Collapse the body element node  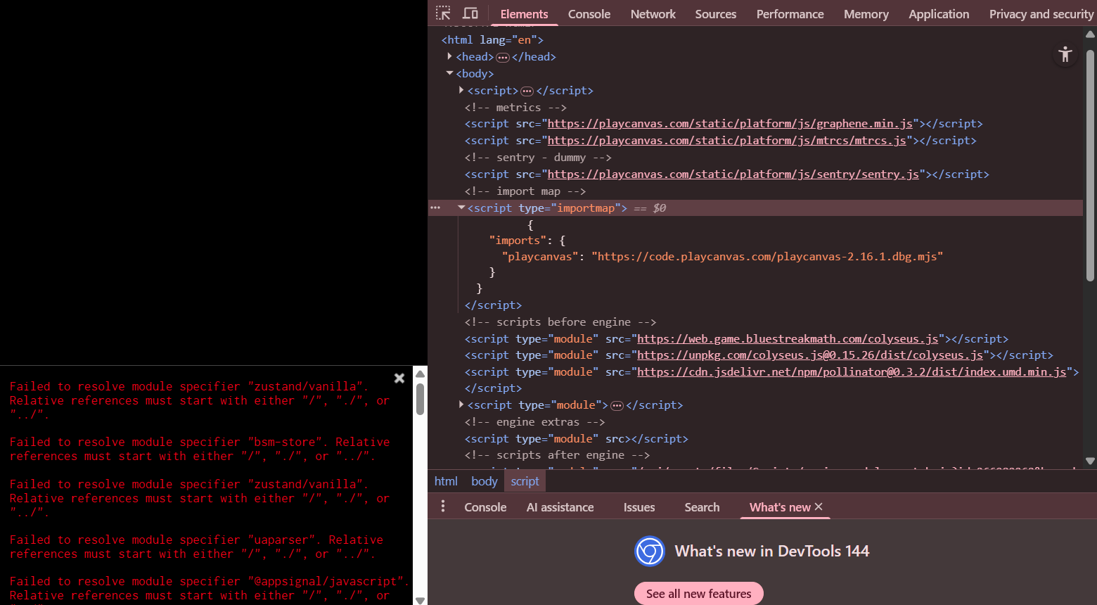(449, 73)
